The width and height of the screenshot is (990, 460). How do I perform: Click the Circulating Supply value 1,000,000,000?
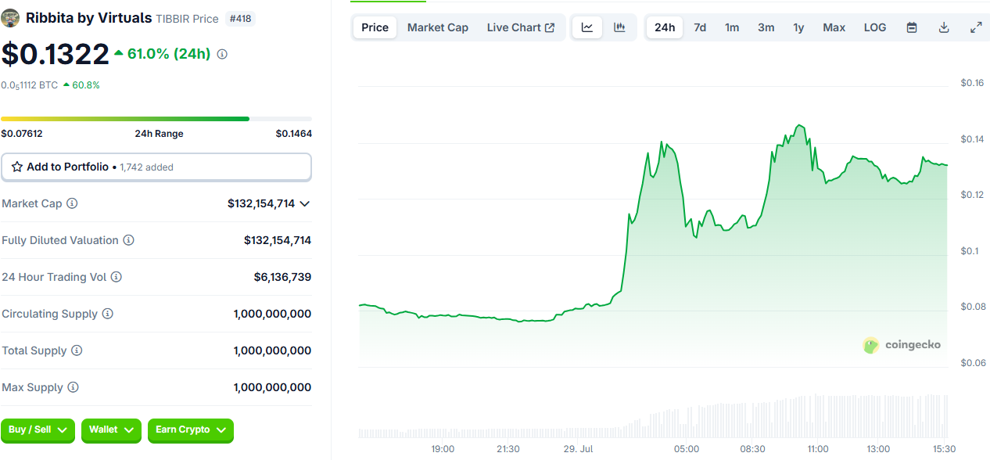pos(272,314)
